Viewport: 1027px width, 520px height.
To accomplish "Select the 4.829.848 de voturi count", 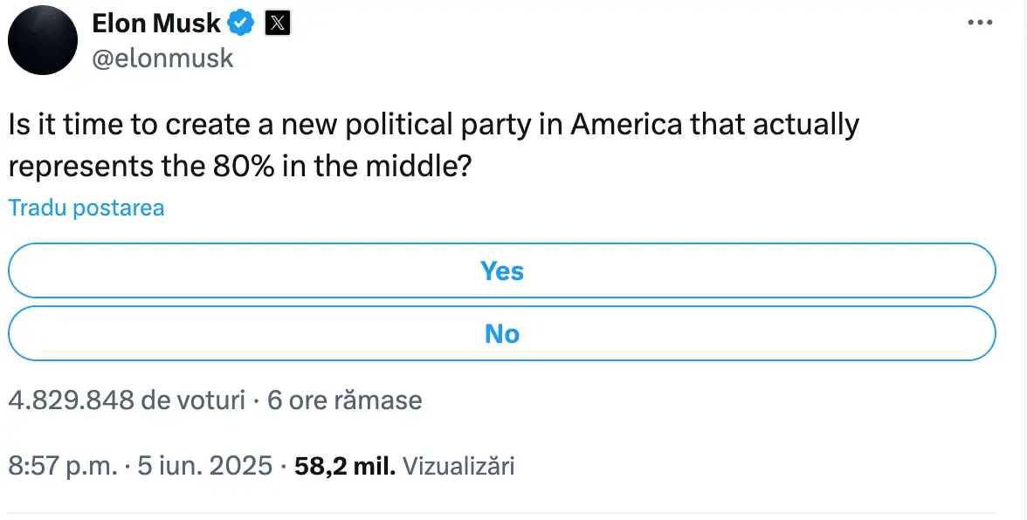I will [127, 400].
